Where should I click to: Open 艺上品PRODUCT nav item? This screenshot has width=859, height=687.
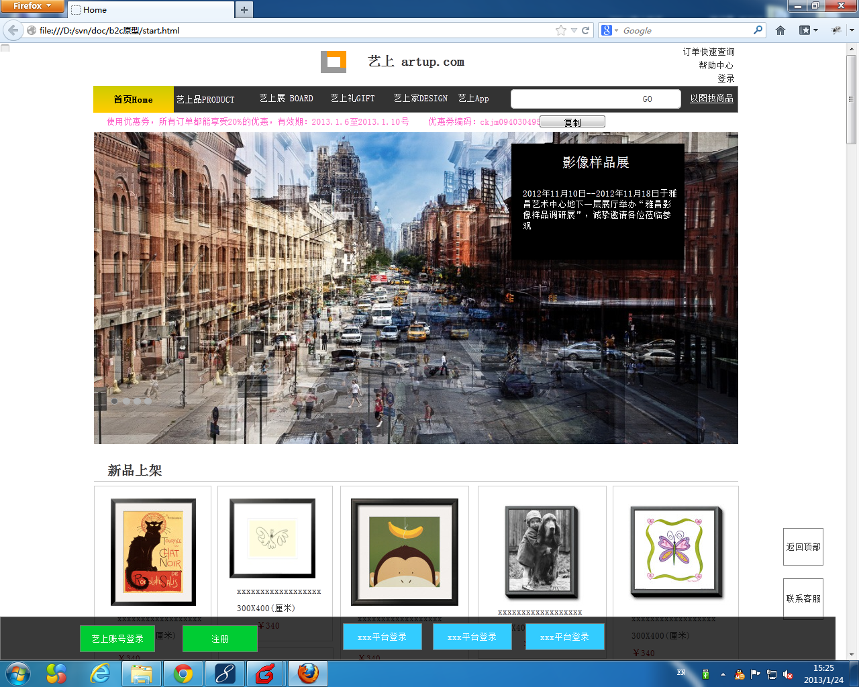point(205,99)
